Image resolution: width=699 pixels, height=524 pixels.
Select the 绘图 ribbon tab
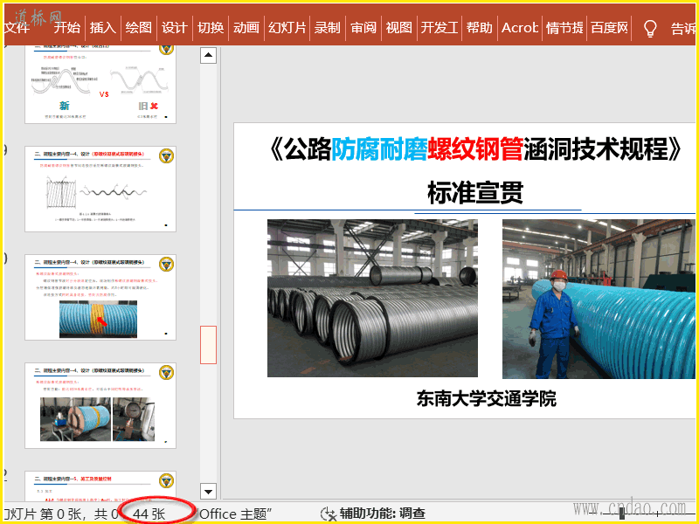pyautogui.click(x=139, y=28)
